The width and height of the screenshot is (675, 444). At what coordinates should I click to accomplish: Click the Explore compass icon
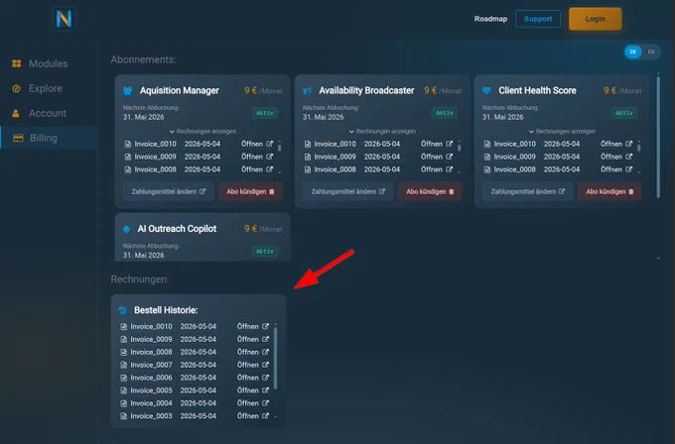16,88
